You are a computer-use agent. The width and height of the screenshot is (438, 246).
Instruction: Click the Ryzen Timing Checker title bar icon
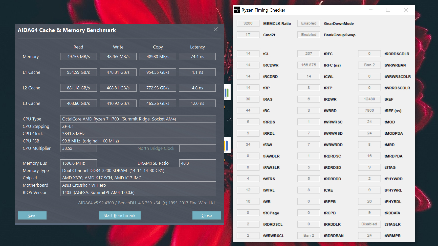tap(237, 10)
